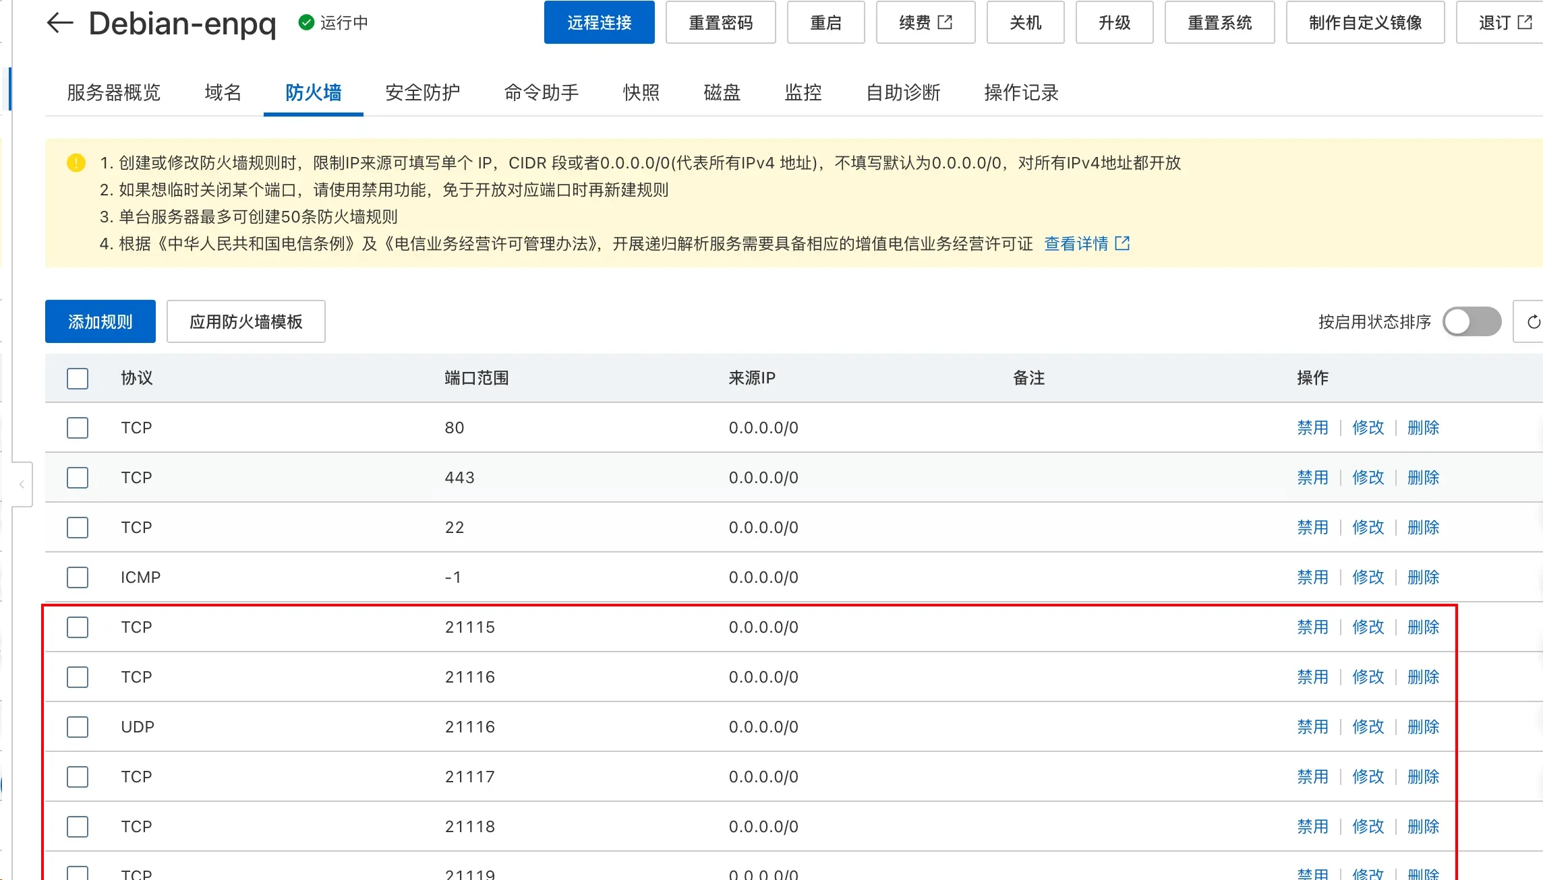Click the refresh icon next to sort toggle
This screenshot has height=880, width=1543.
click(x=1533, y=322)
